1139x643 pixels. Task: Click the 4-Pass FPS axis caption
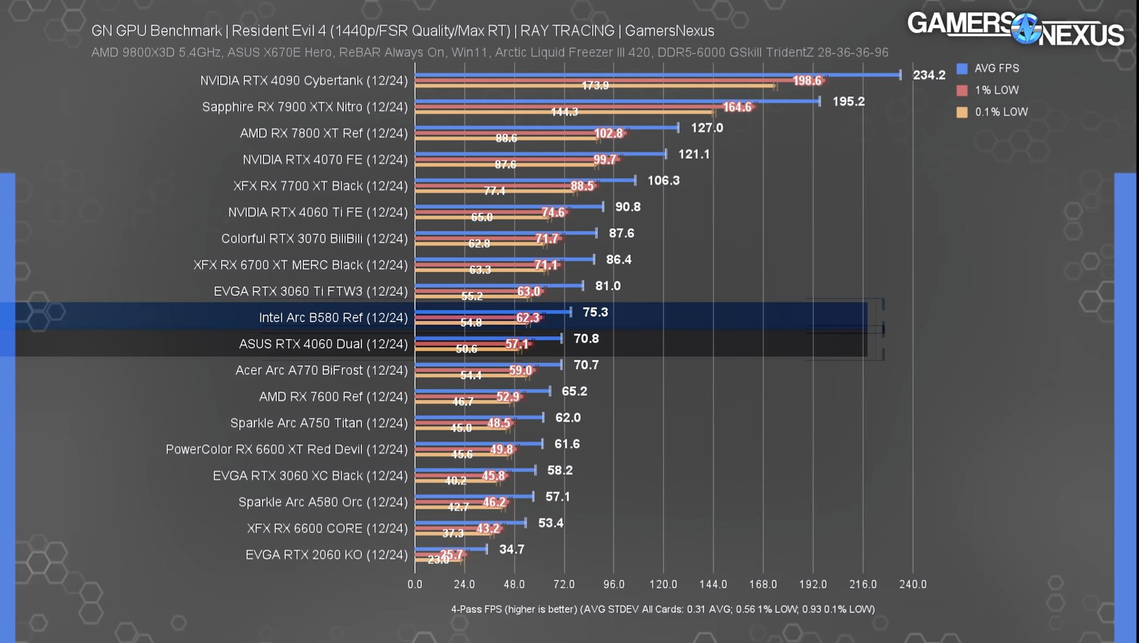click(662, 609)
